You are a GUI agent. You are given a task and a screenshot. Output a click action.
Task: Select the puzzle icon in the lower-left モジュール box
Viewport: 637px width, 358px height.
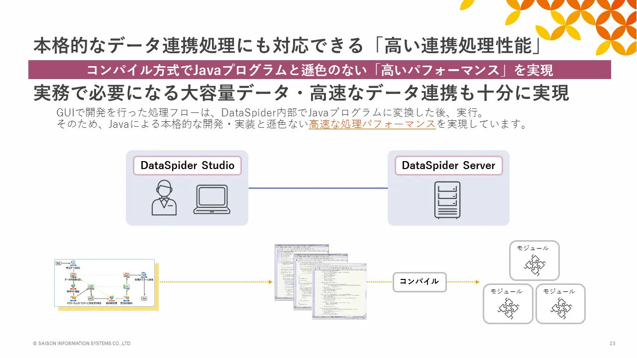[x=509, y=308]
